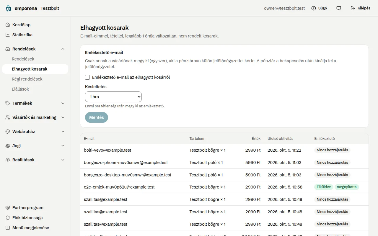Expand the Vásárlók és marketing chevron

[x=63, y=117]
